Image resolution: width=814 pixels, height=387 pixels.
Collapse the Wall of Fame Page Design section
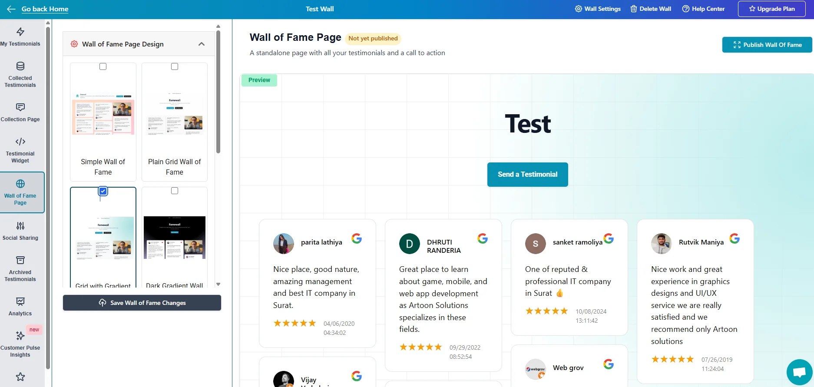click(x=202, y=44)
